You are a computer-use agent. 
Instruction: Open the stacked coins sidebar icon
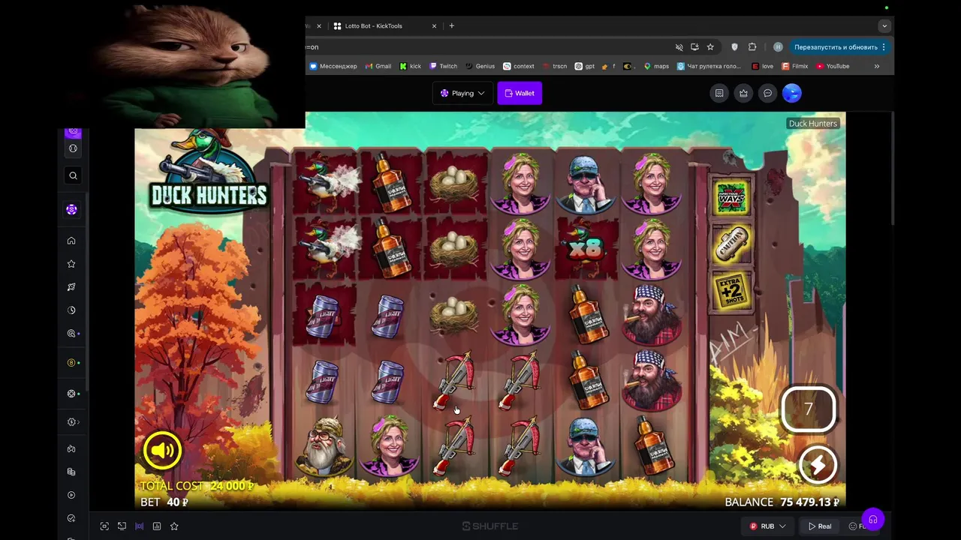click(x=71, y=472)
